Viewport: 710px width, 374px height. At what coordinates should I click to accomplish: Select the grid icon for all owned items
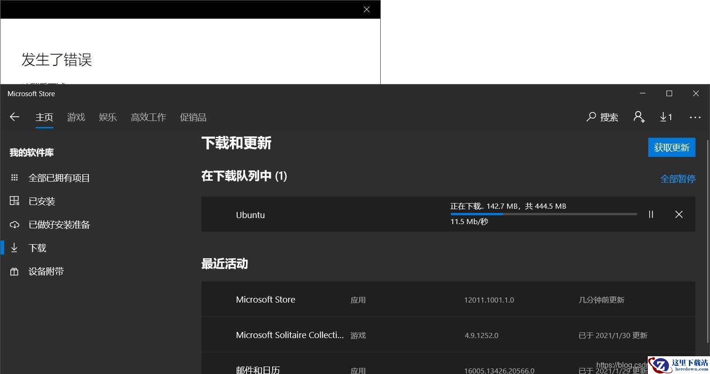click(x=14, y=178)
